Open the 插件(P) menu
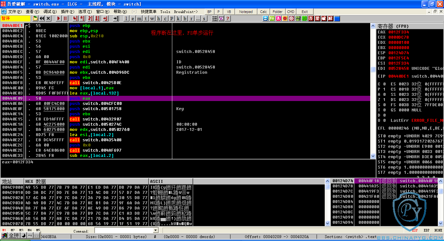This screenshot has height=241, width=444. tap(68, 12)
